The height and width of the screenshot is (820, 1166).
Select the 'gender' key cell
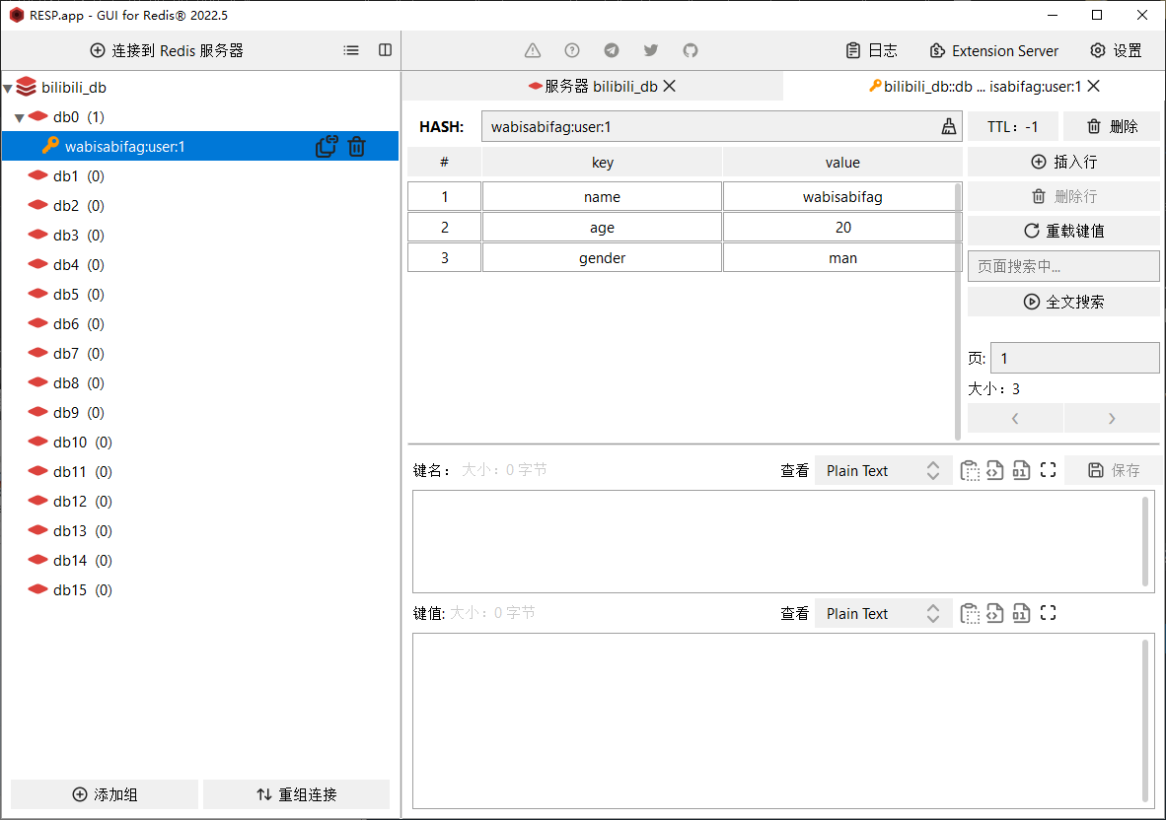click(x=603, y=258)
